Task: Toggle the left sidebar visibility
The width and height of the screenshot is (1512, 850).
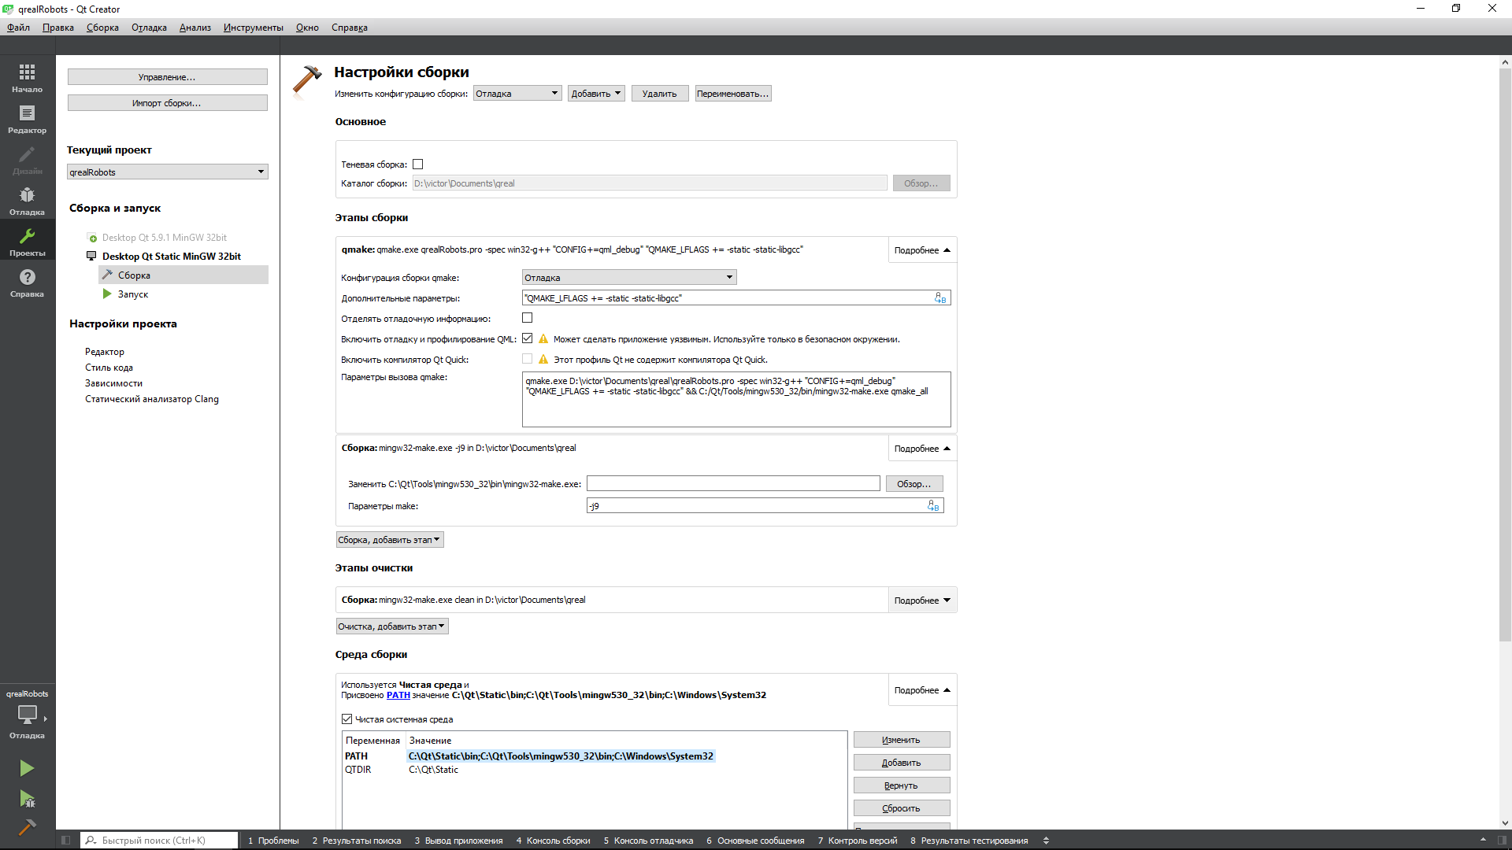Action: pyautogui.click(x=66, y=841)
